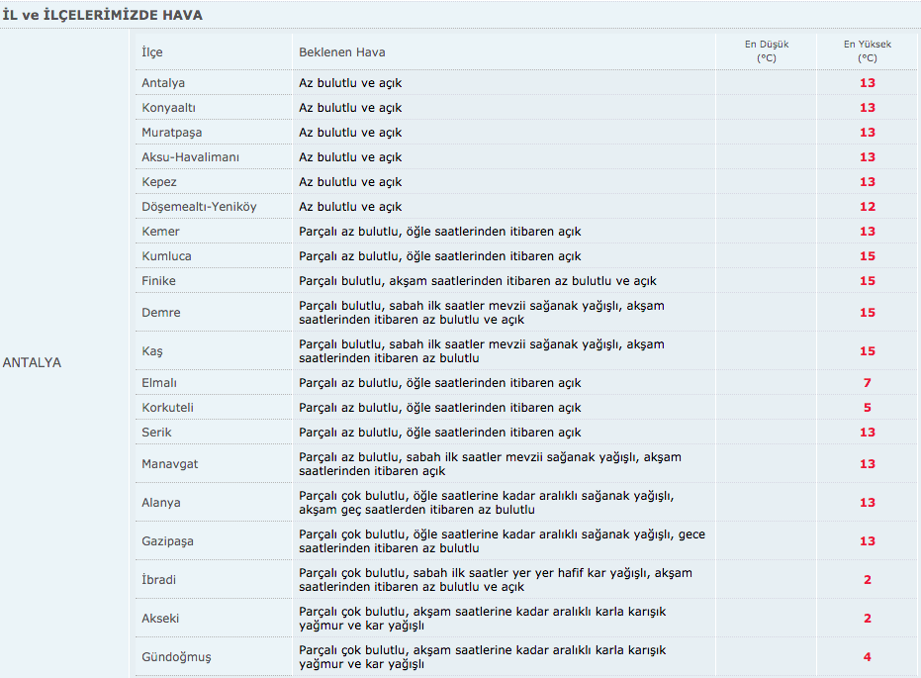
Task: Click Finike's high temperature 15
Action: [868, 280]
